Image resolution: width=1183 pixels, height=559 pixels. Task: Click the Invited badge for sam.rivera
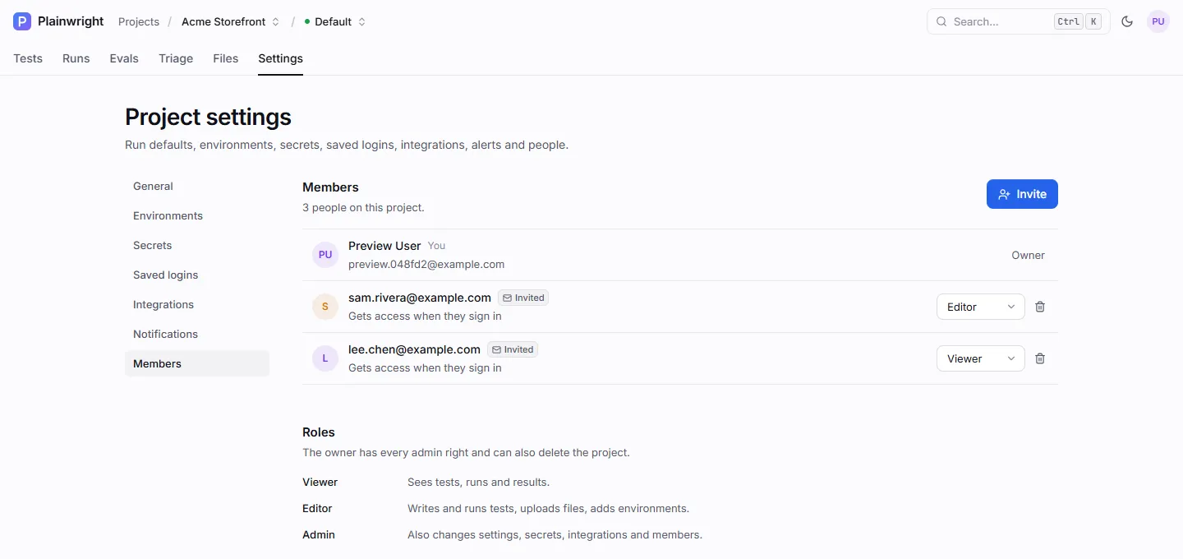[x=523, y=298]
